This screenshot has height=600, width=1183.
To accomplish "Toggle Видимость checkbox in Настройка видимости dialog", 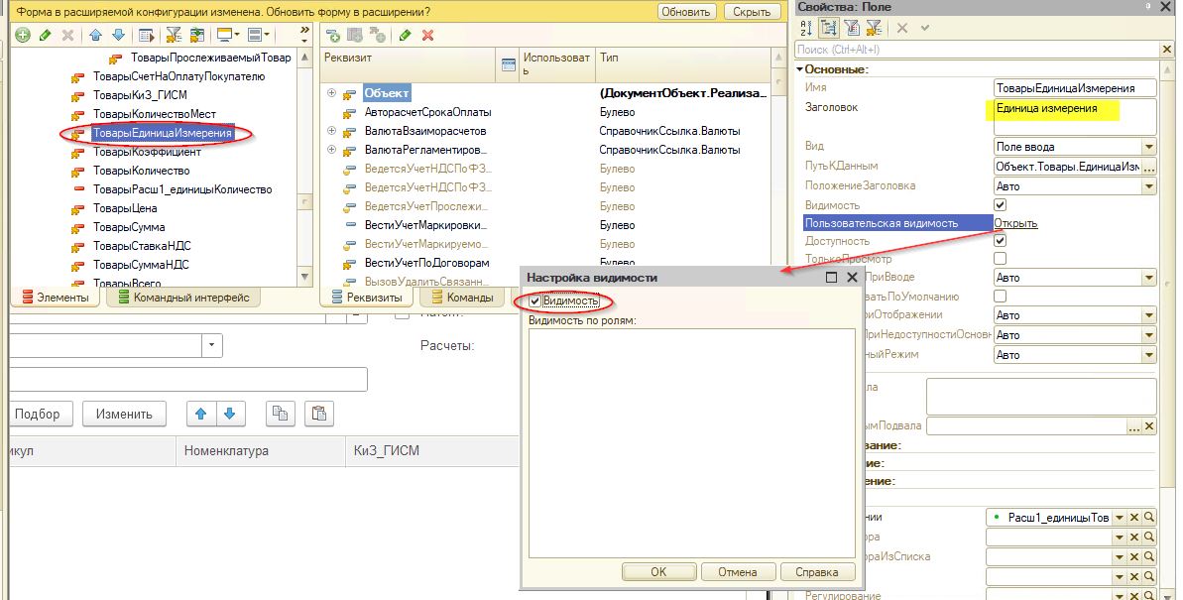I will pyautogui.click(x=534, y=301).
